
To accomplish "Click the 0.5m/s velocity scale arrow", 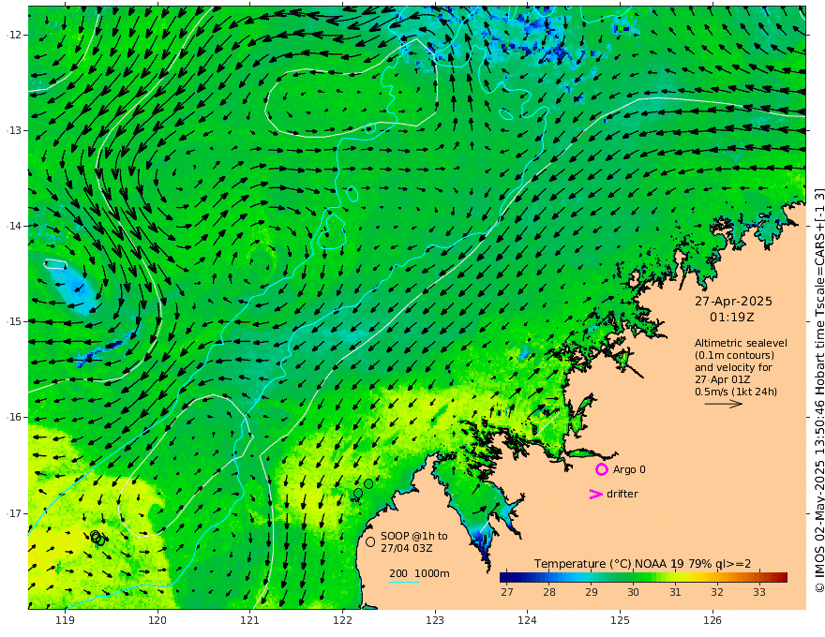I will tap(724, 404).
